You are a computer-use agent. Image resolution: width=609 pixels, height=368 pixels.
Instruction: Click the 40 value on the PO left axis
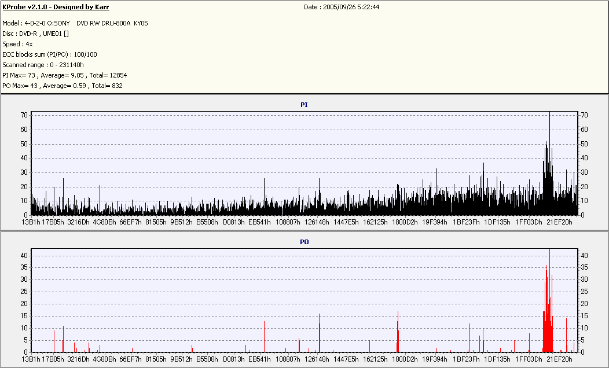24,255
